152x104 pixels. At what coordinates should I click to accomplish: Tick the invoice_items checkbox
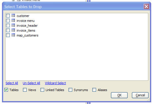pos(8,30)
